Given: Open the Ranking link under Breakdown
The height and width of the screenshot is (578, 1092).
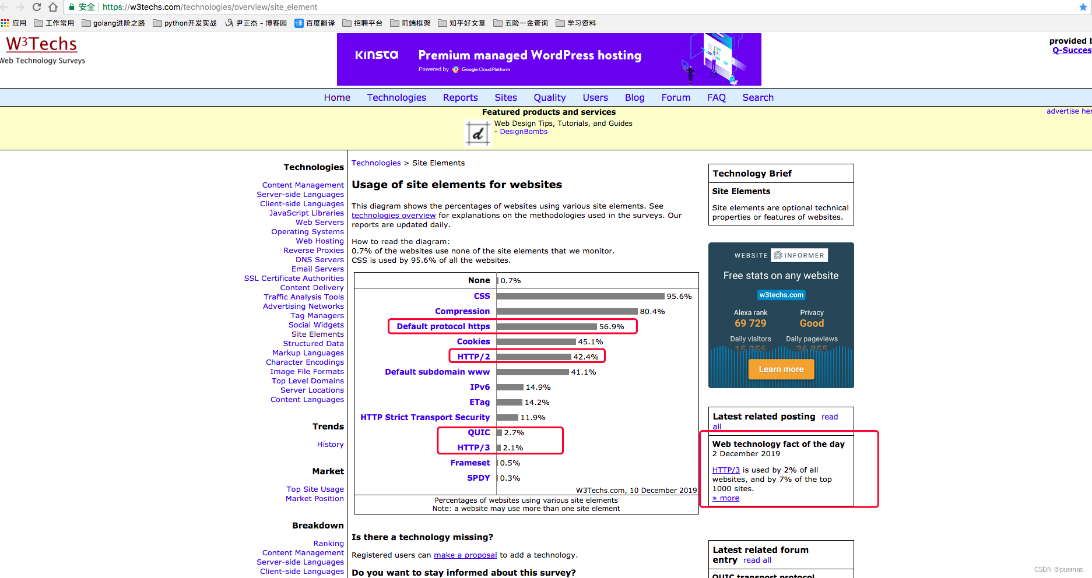Looking at the screenshot, I should (329, 544).
